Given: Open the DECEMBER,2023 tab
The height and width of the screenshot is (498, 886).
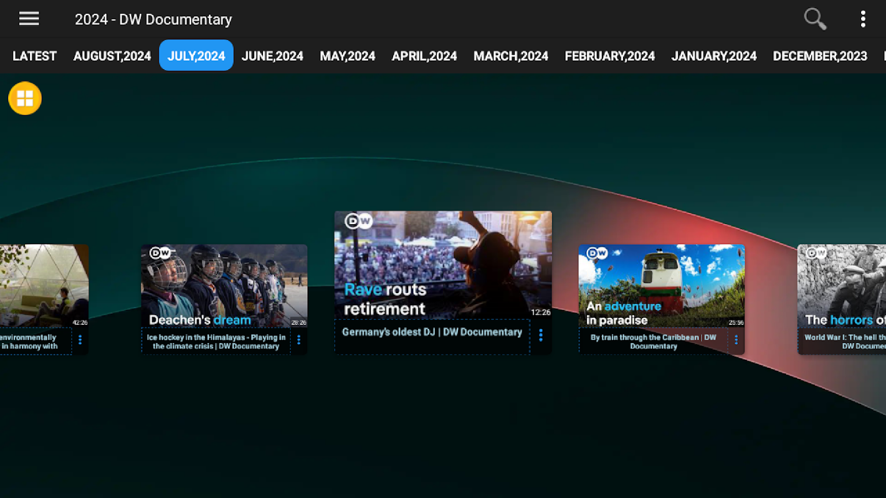Looking at the screenshot, I should pos(820,56).
